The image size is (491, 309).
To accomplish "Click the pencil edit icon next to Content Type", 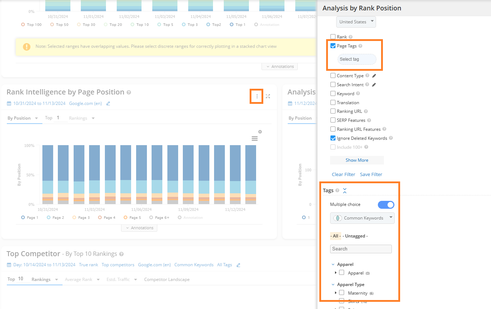I will point(374,76).
